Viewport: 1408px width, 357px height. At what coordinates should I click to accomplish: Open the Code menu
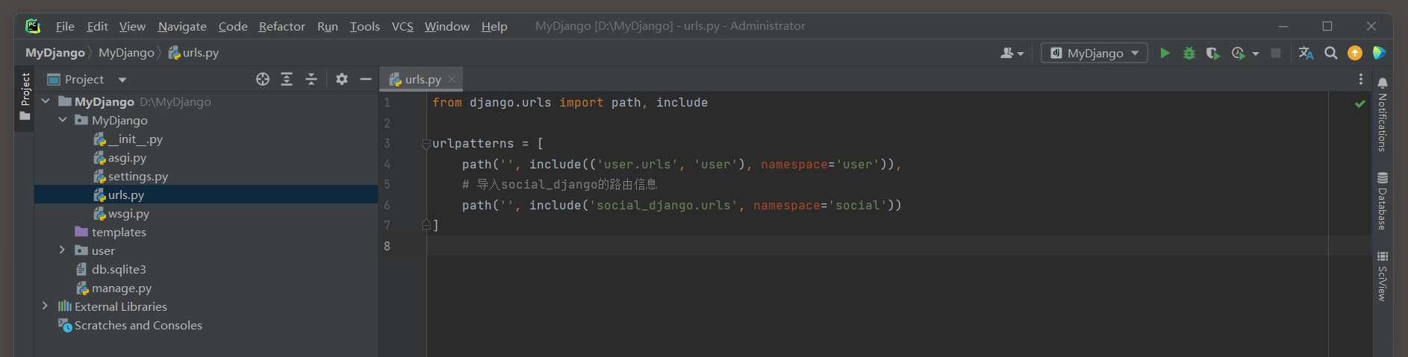pos(233,27)
